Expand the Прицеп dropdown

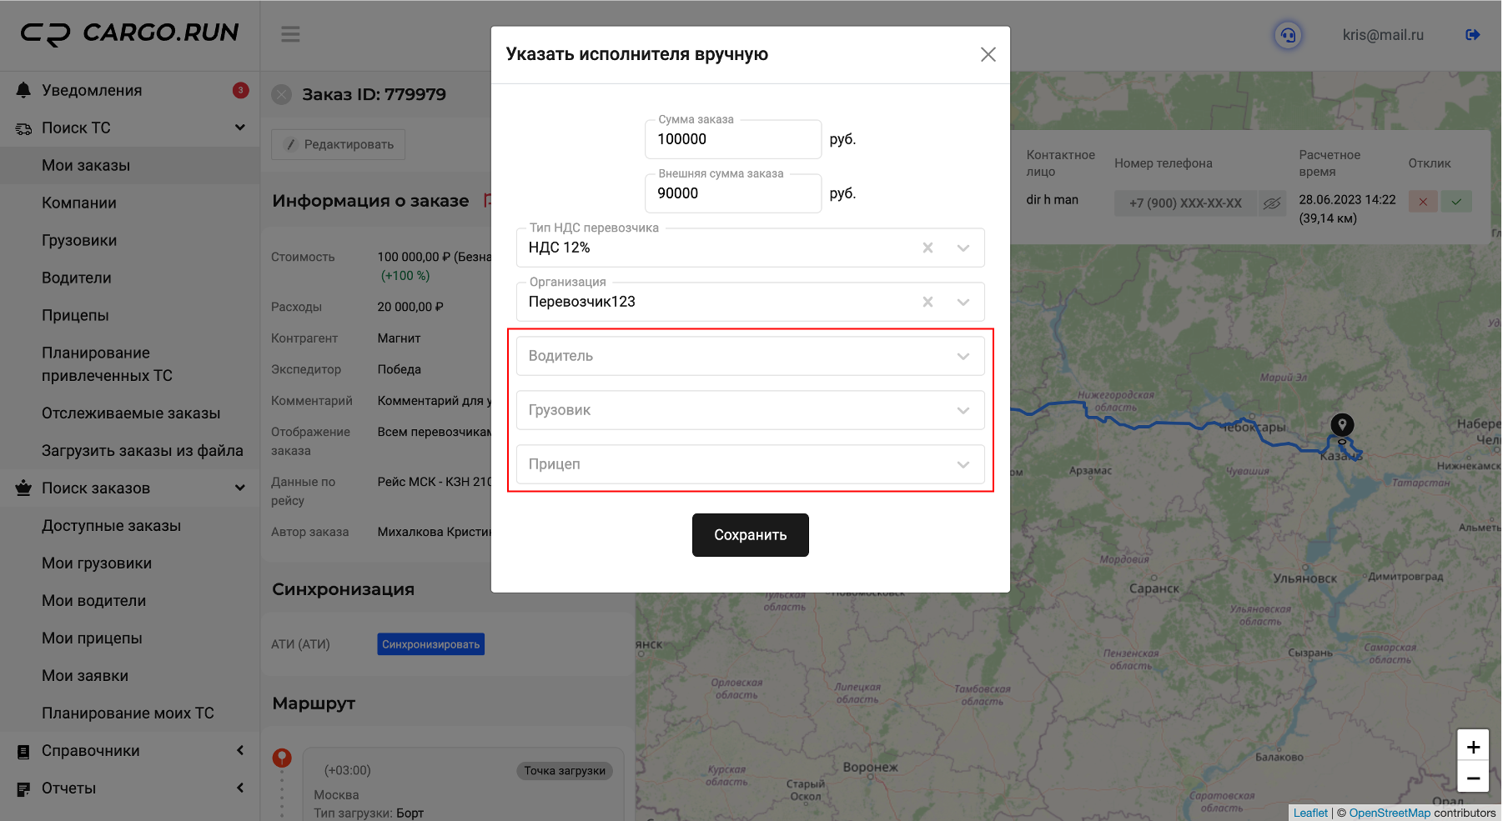point(749,464)
